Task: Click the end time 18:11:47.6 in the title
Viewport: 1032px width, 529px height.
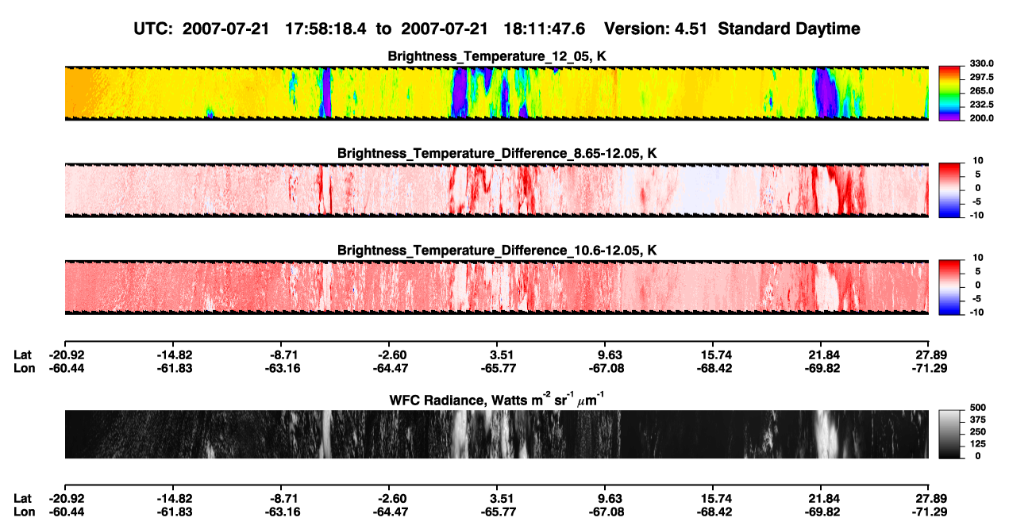Action: (x=544, y=29)
